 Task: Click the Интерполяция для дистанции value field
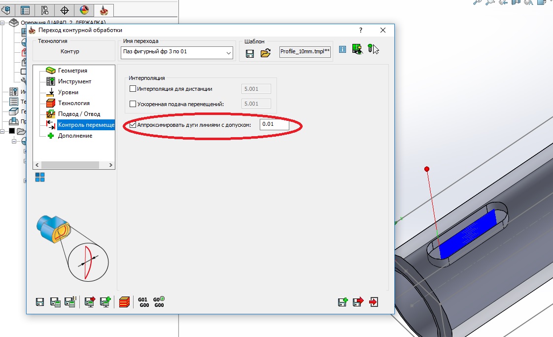click(x=256, y=89)
